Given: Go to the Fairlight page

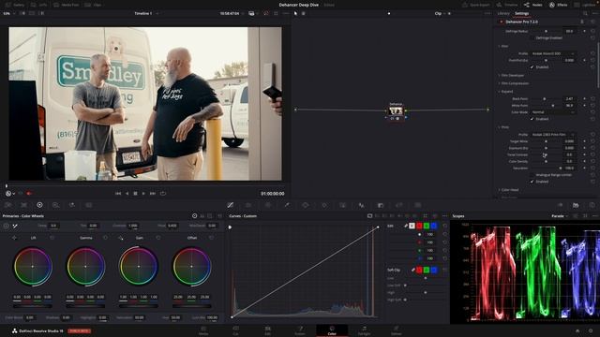Looking at the screenshot, I should 364,330.
